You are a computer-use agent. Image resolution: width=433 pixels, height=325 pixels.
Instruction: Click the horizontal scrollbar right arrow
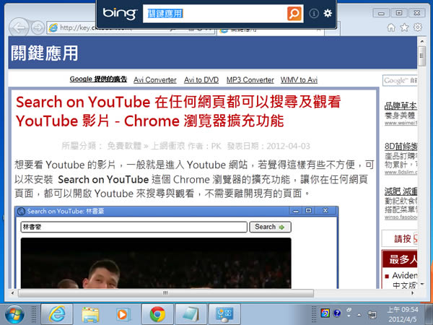click(x=413, y=293)
